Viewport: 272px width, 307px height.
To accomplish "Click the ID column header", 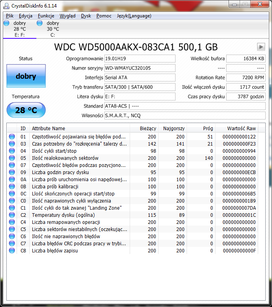I will pyautogui.click(x=23, y=129).
